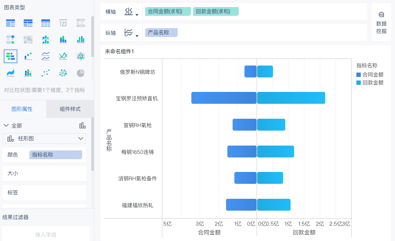This screenshot has width=395, height=241.
Task: Click the 合同金额 legend color swatch
Action: pyautogui.click(x=359, y=75)
